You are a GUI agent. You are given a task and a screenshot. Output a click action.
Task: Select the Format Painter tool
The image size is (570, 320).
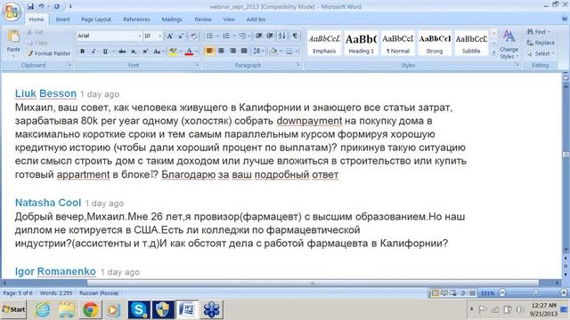[x=49, y=53]
